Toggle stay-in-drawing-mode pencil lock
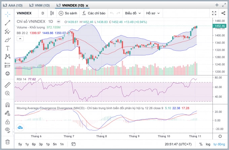The width and height of the screenshot is (229, 150). pyautogui.click(x=8, y=113)
